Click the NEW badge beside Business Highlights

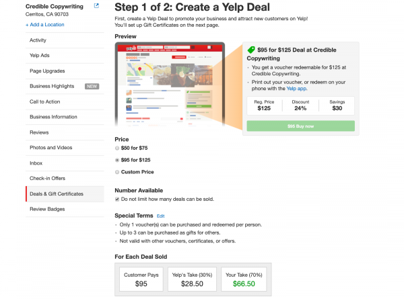tap(92, 87)
